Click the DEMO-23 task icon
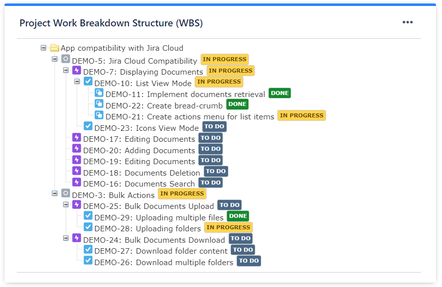This screenshot has height=287, width=442. [88, 126]
